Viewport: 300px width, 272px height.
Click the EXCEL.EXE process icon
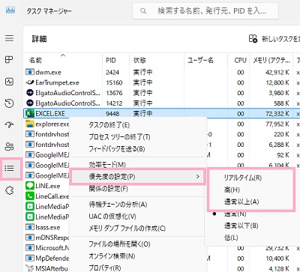[29, 114]
